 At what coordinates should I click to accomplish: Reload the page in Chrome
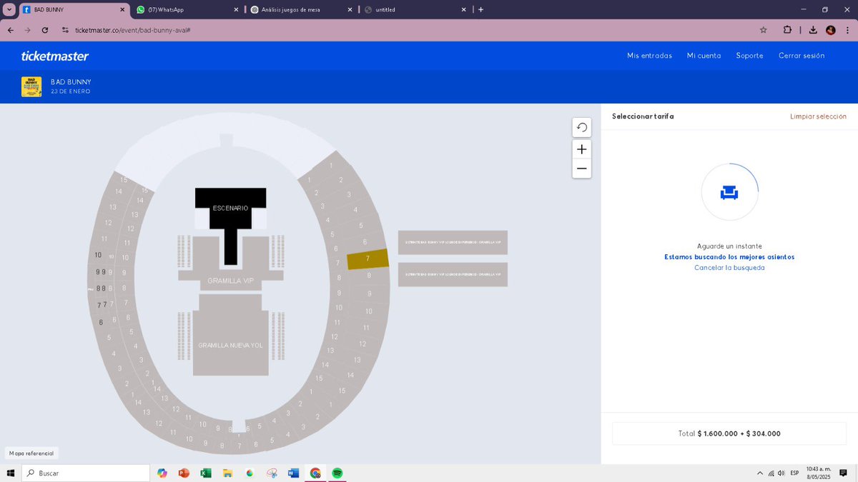(x=45, y=30)
